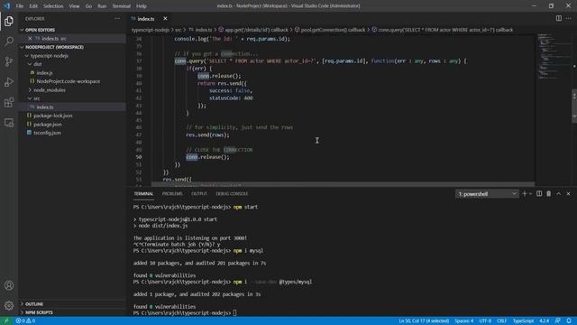Open the View menu
This screenshot has height=325, width=577.
tap(74, 6)
